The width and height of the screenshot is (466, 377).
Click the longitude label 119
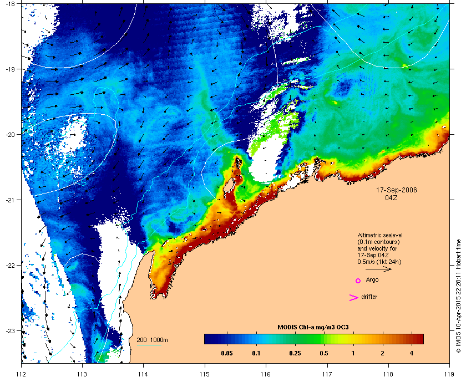[x=449, y=374]
